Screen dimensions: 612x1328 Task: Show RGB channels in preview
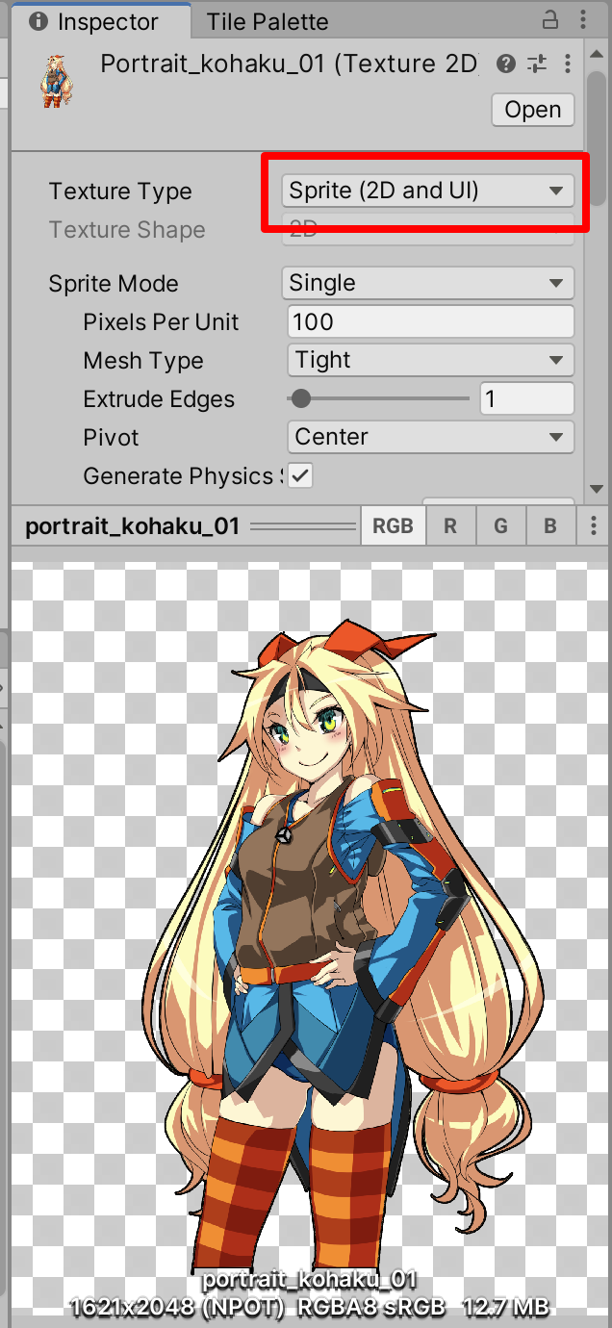coord(393,525)
